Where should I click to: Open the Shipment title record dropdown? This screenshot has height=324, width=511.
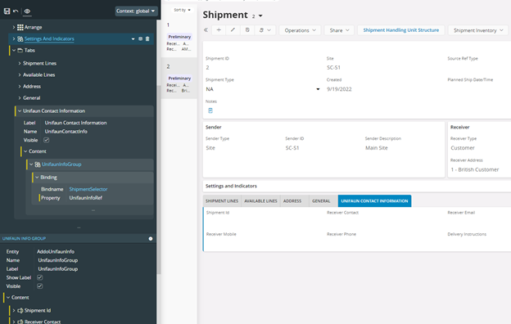coord(260,16)
